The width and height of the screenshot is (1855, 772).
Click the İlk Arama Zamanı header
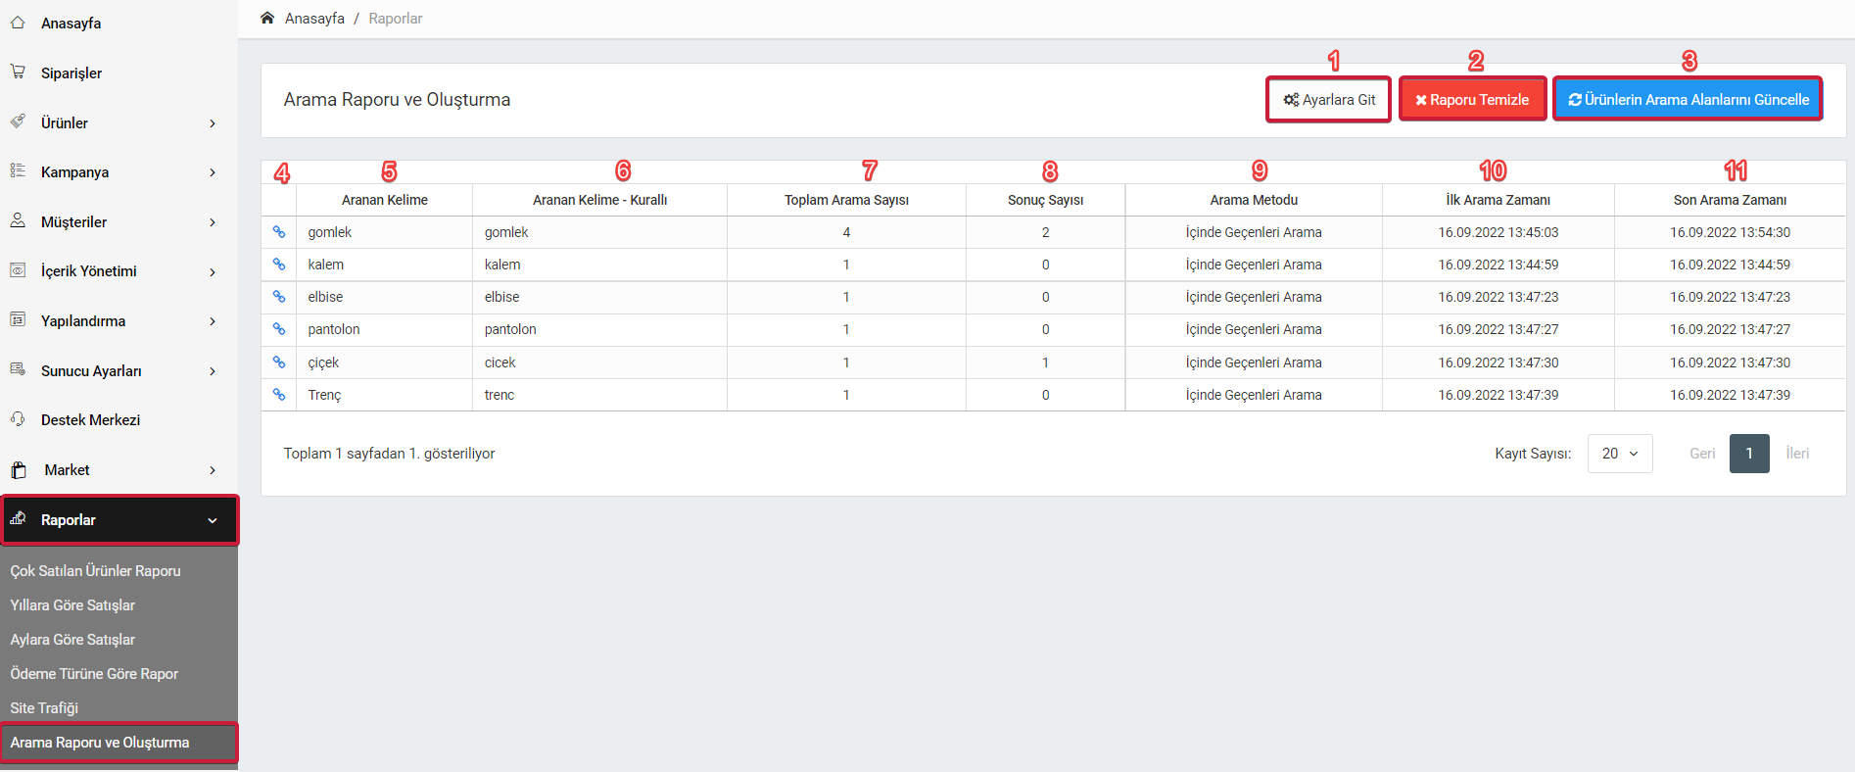(x=1498, y=200)
